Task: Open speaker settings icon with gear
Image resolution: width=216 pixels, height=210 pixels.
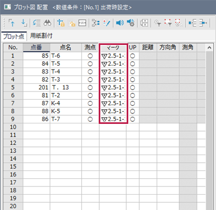Action: 130,23
